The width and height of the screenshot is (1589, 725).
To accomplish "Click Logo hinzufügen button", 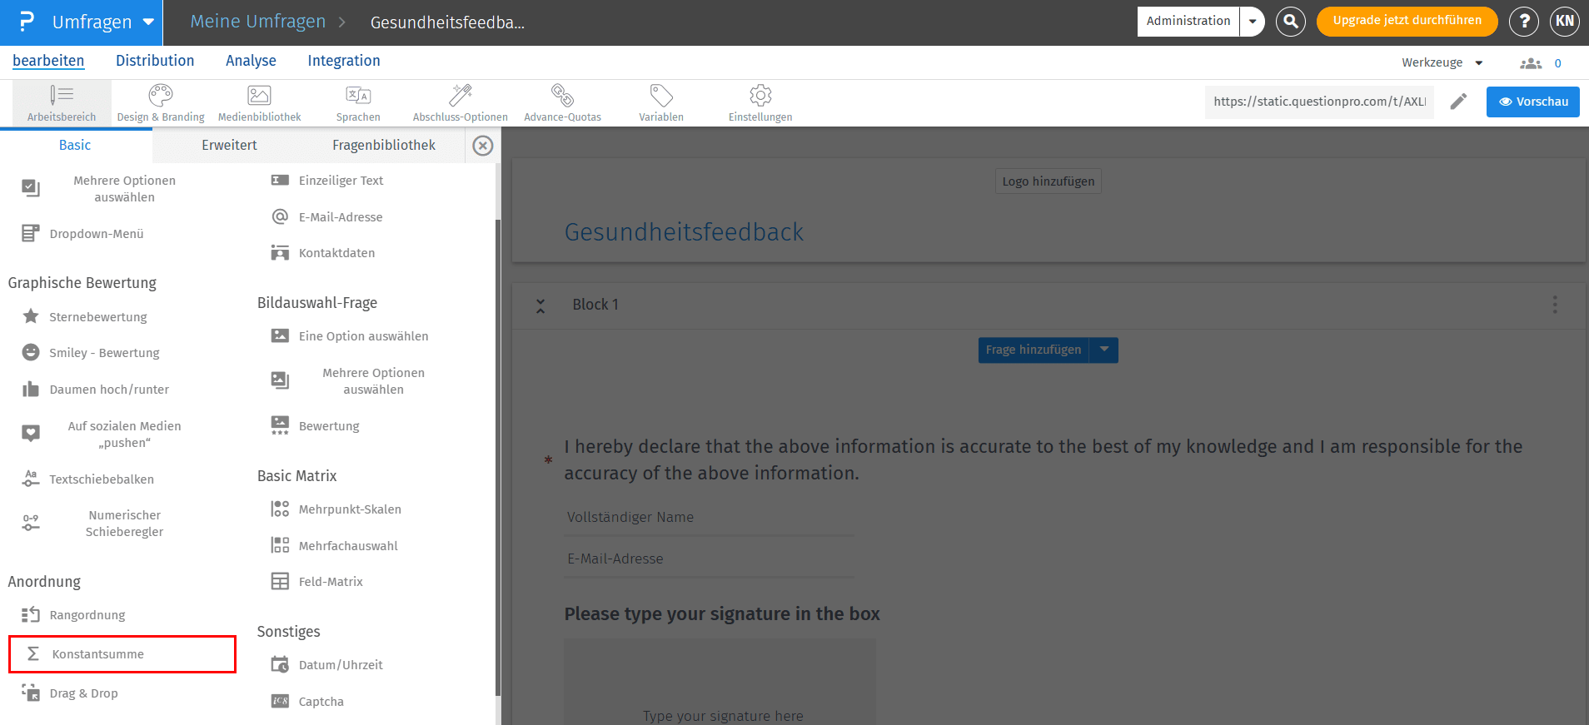I will (1048, 181).
